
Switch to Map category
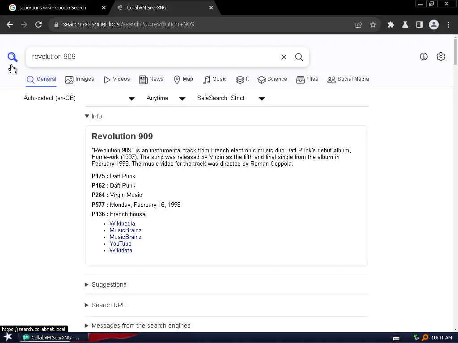coord(183,79)
